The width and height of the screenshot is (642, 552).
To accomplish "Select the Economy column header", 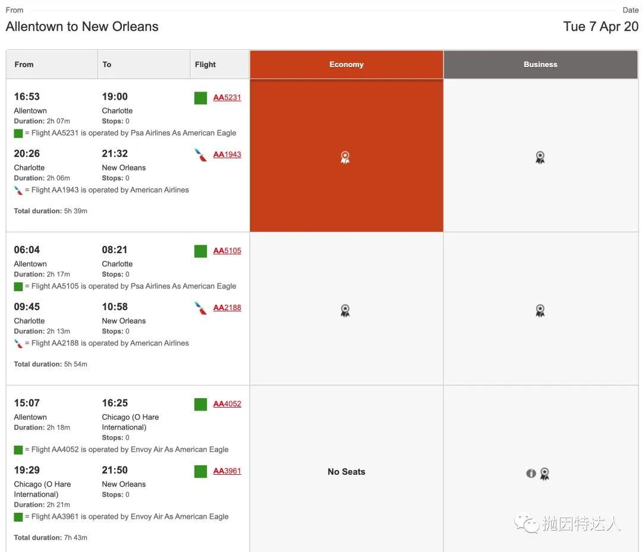I will [347, 65].
